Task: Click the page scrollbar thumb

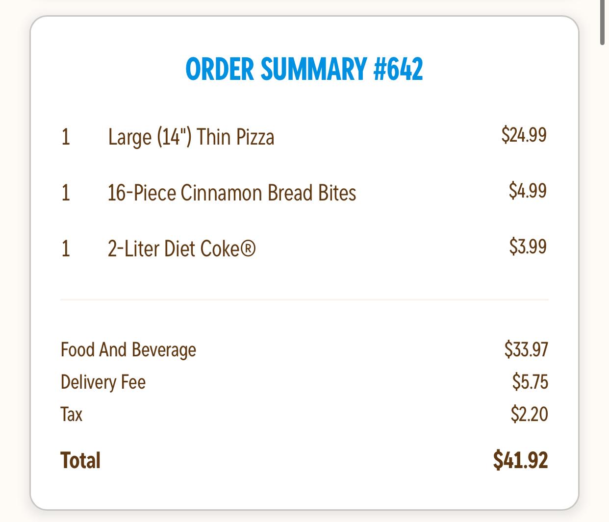Action: tap(603, 23)
